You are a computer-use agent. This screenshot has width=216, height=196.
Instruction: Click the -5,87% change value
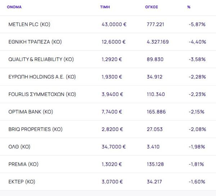(197, 24)
